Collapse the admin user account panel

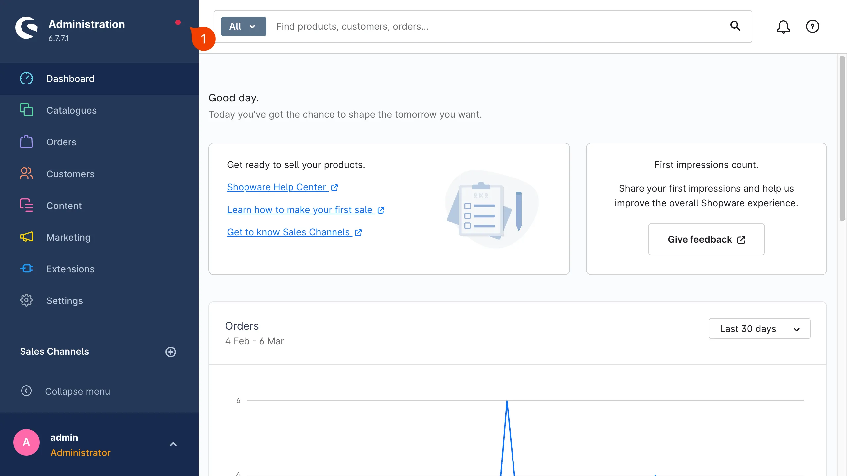coord(173,444)
